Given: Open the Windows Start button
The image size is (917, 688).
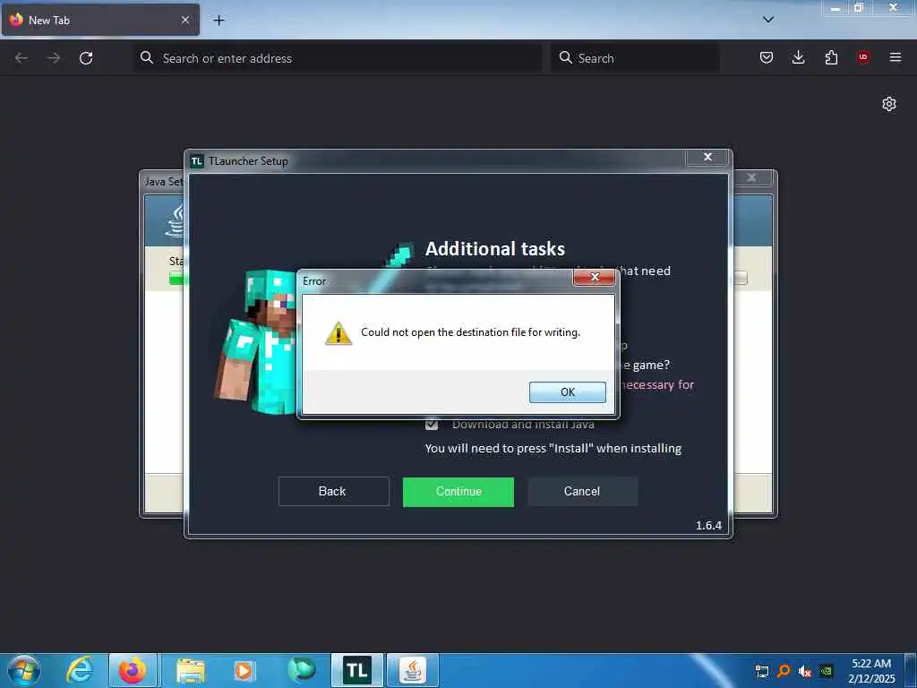Looking at the screenshot, I should (x=24, y=670).
